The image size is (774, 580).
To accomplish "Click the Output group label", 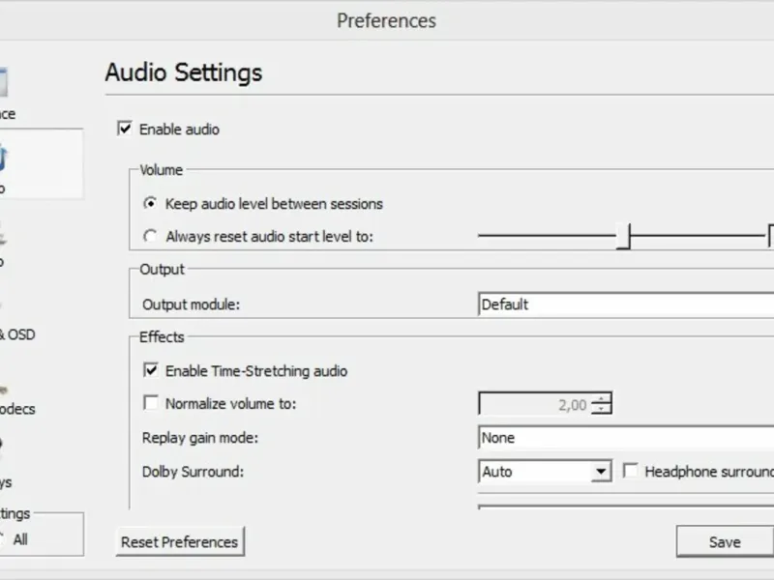I will pos(162,270).
